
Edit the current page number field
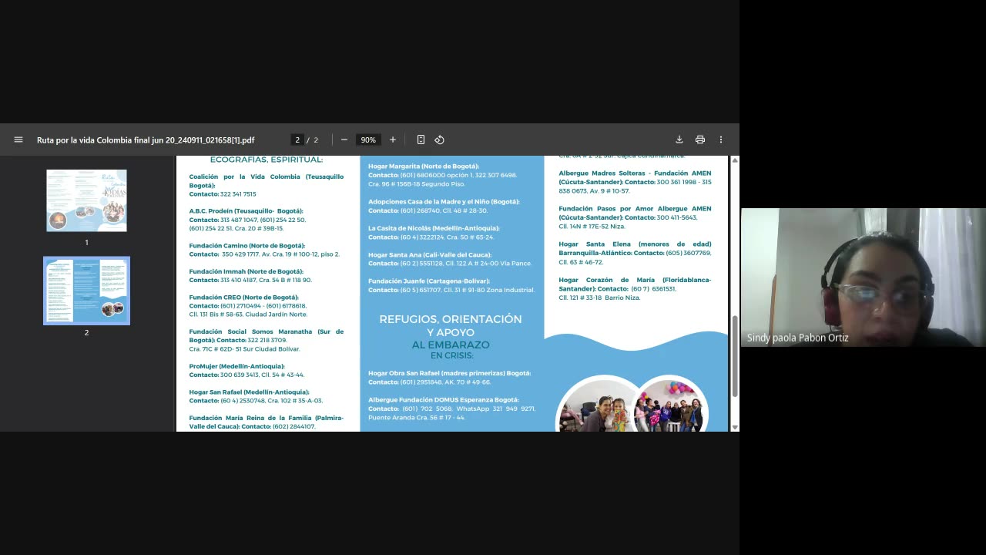point(297,140)
